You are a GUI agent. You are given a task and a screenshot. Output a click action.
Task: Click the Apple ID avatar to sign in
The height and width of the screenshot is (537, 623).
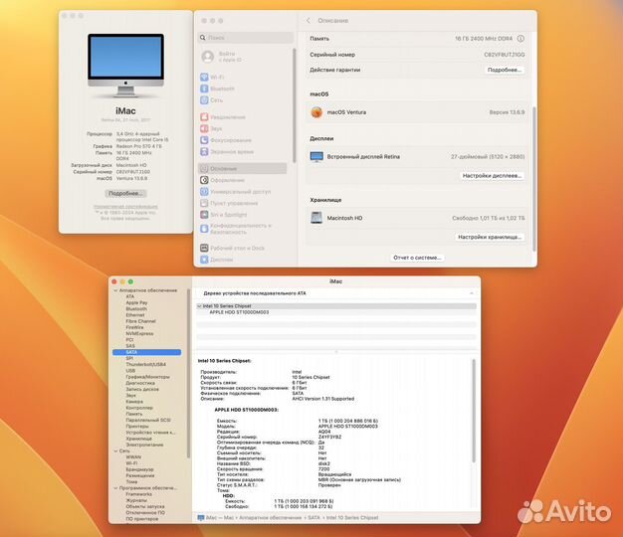tap(207, 57)
